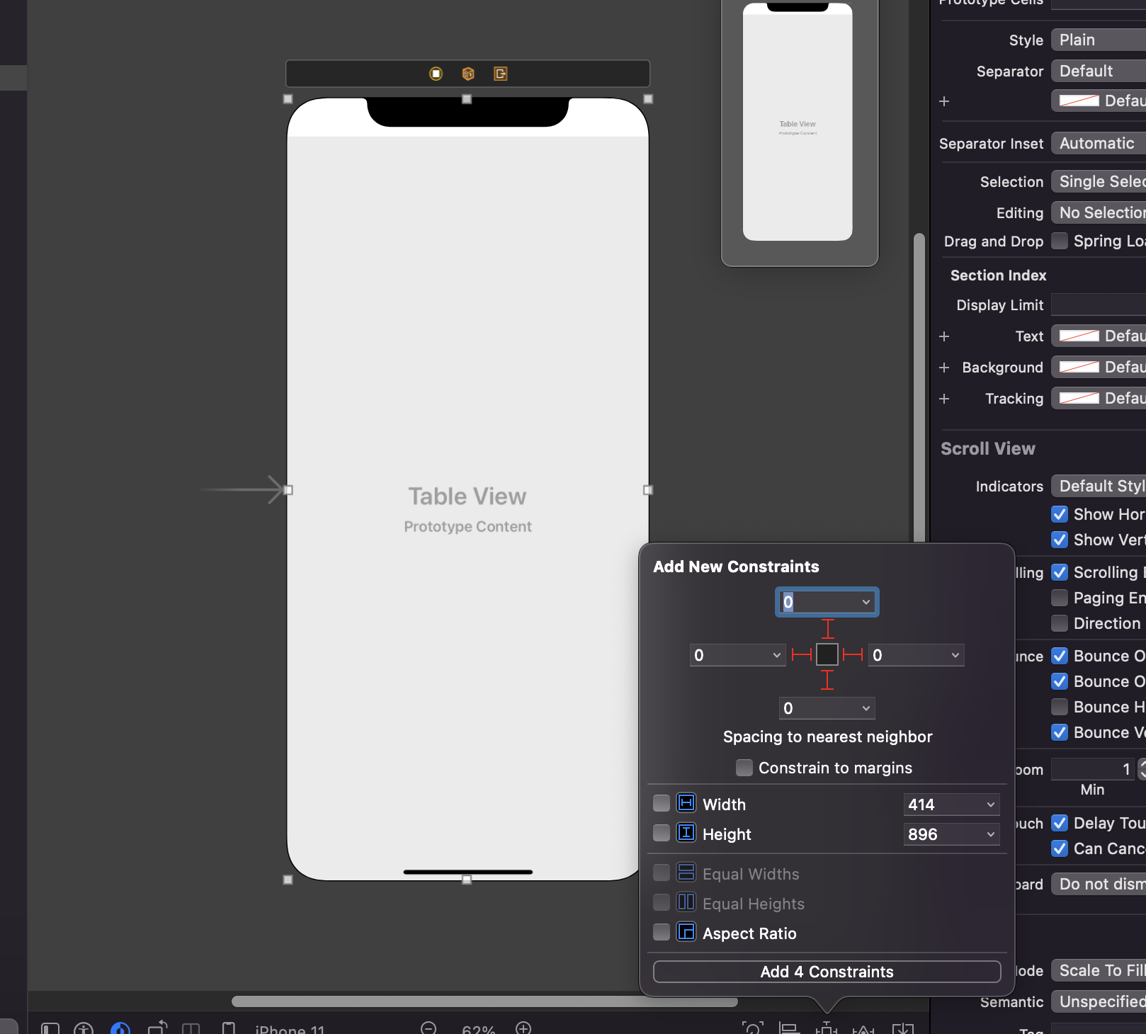This screenshot has height=1034, width=1146.
Task: Enable the Paging Enabled checkbox
Action: pyautogui.click(x=1060, y=598)
